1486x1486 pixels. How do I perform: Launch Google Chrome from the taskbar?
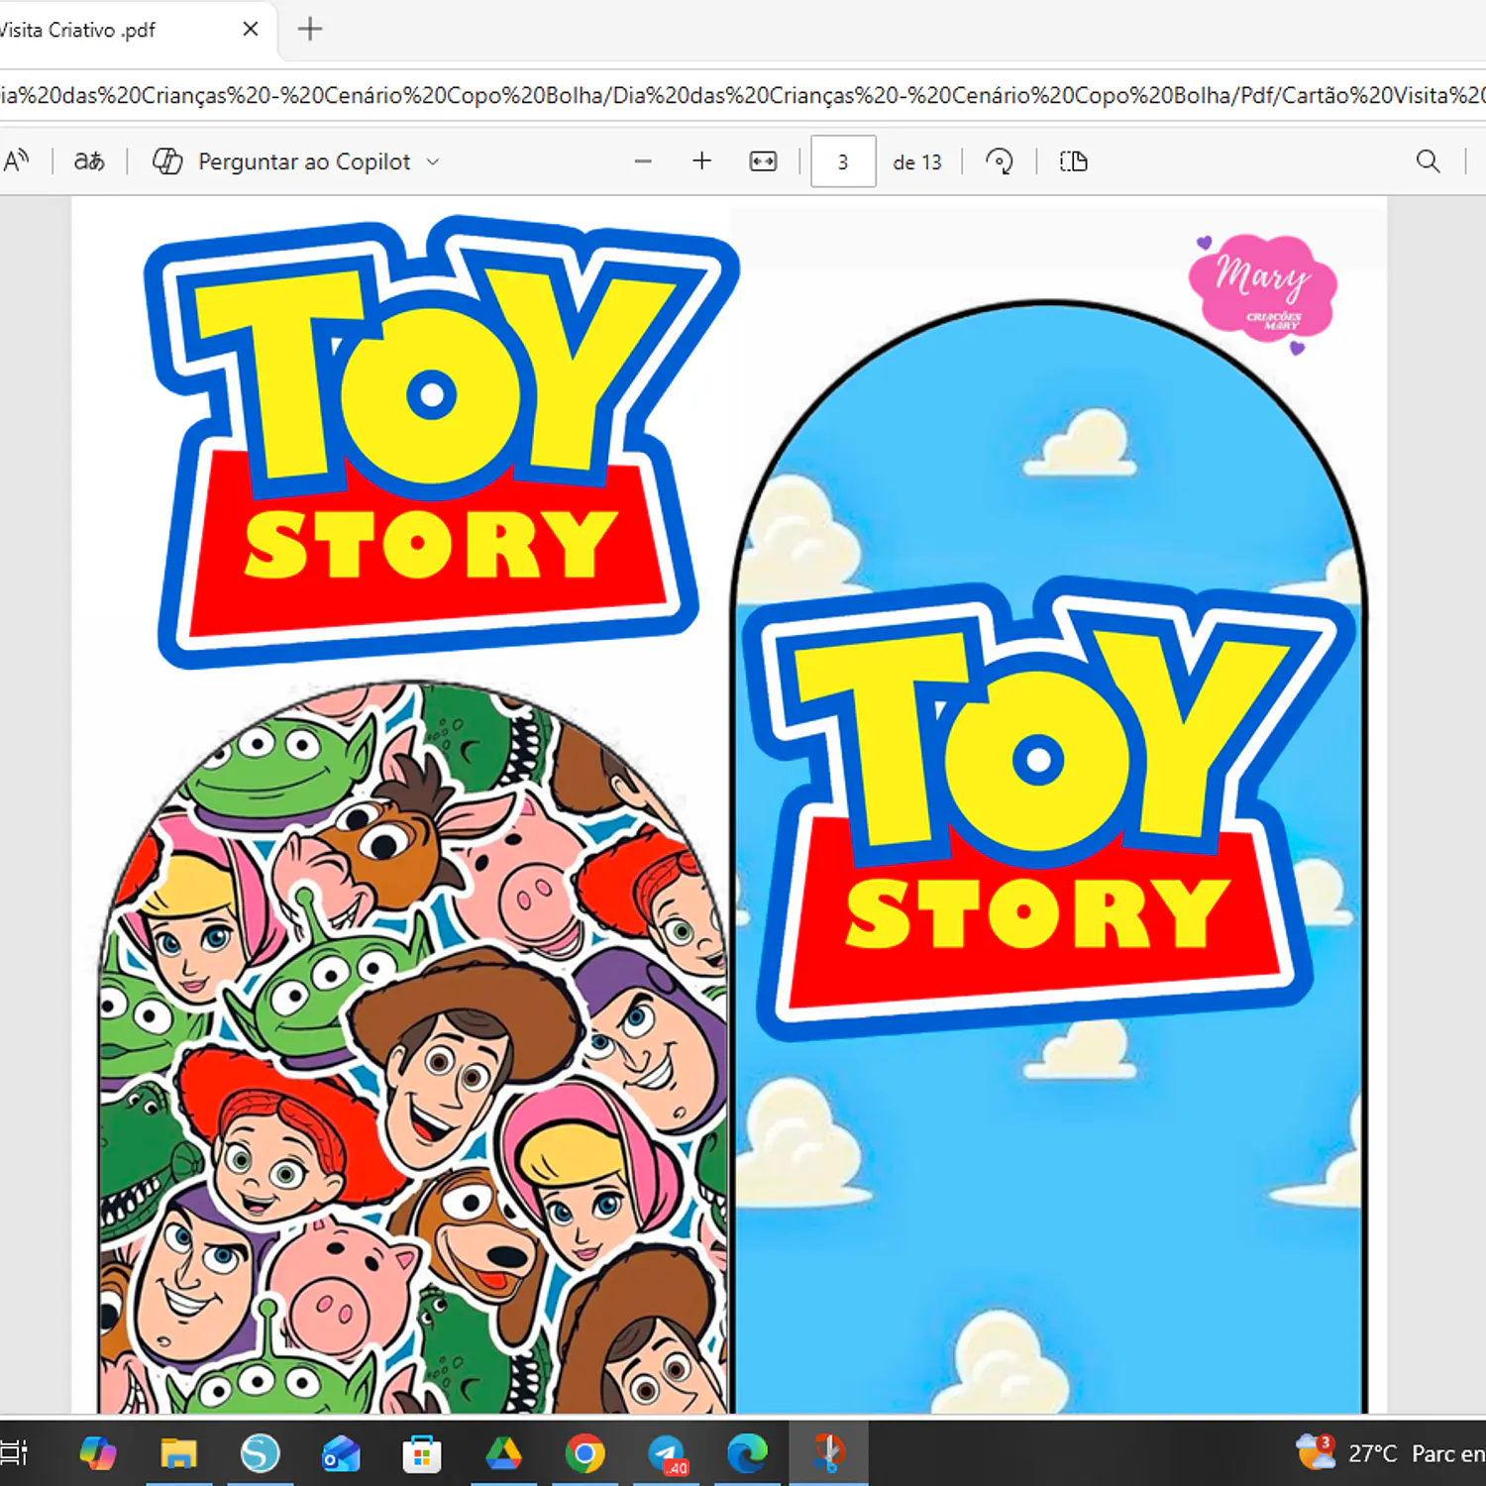point(584,1453)
